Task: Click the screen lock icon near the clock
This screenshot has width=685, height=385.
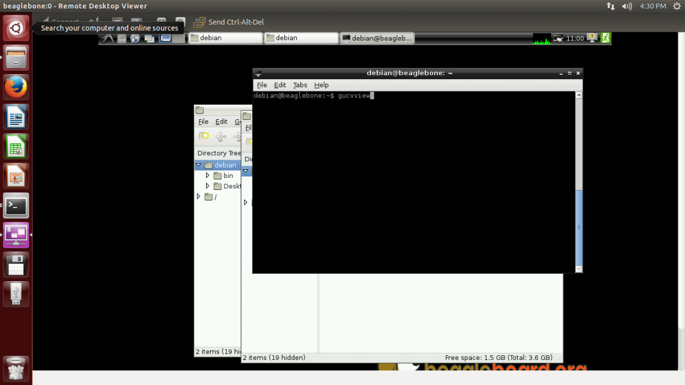Action: (592, 38)
